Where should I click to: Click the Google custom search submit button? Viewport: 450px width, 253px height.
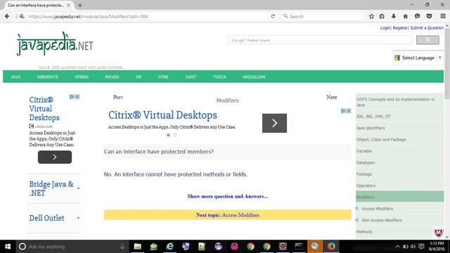point(427,40)
